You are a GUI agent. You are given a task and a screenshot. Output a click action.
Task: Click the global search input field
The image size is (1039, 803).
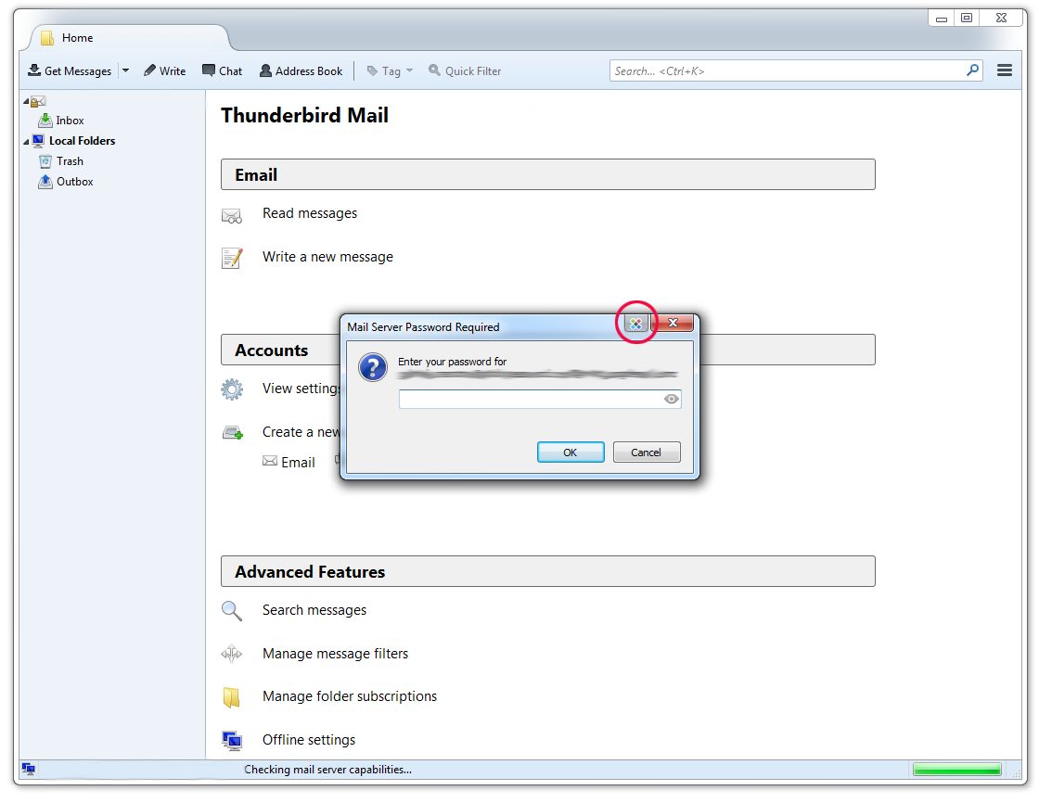[x=787, y=70]
